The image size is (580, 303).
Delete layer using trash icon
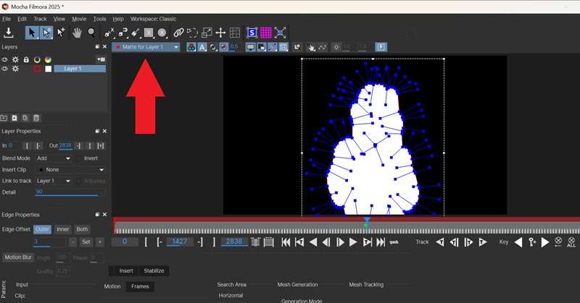[x=36, y=118]
